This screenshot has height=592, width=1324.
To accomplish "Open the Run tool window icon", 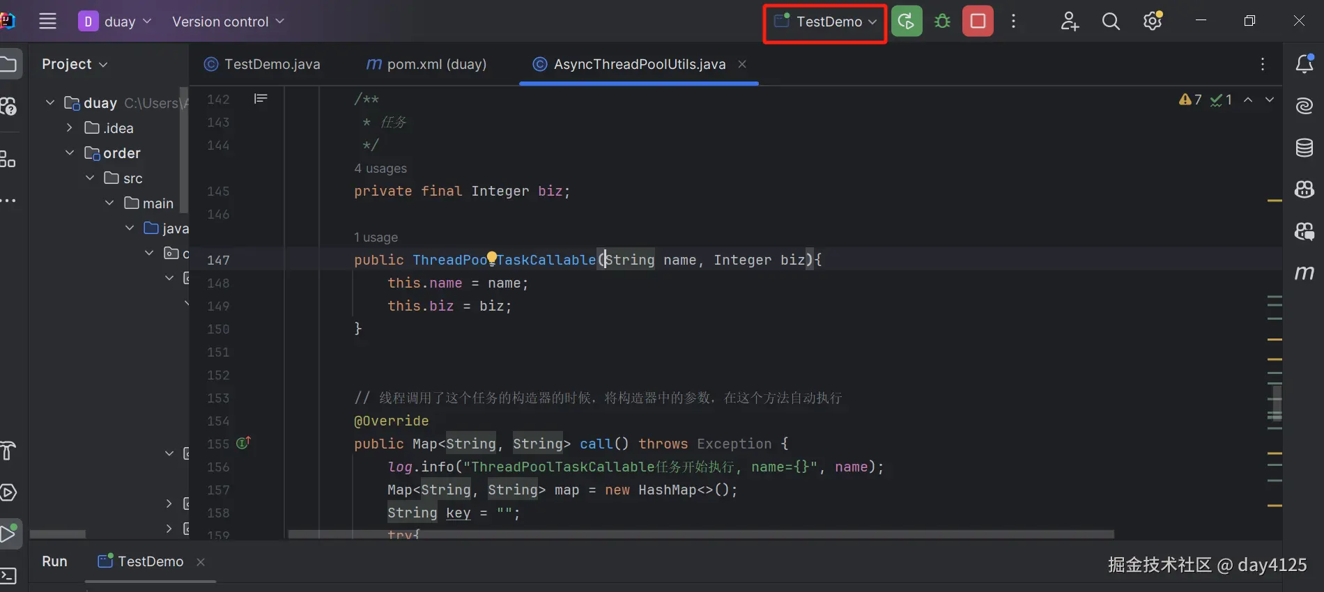I will (9, 534).
